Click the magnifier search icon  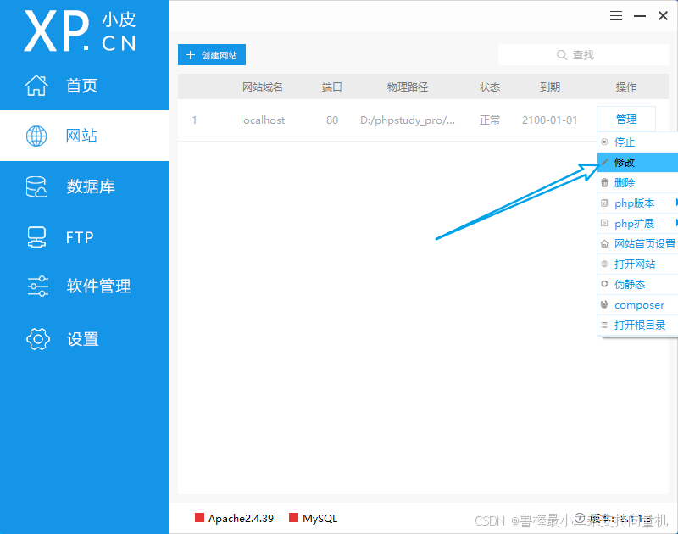562,55
